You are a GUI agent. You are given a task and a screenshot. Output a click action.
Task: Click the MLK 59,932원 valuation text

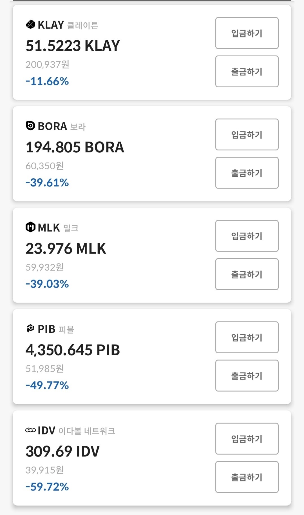coord(44,267)
